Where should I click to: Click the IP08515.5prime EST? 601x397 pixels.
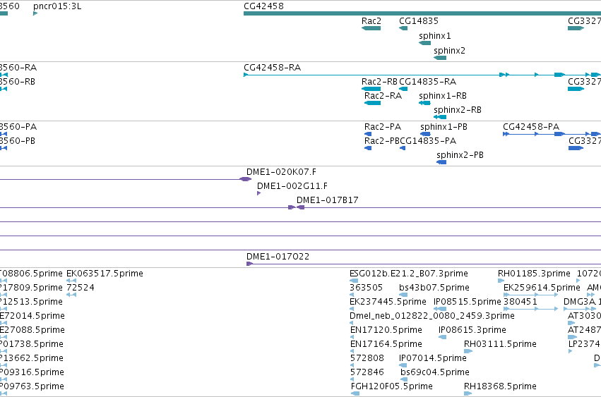click(x=440, y=309)
